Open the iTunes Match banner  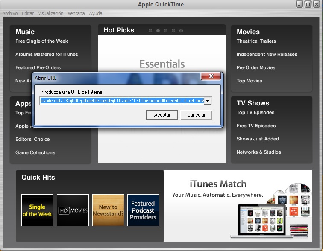point(238,206)
